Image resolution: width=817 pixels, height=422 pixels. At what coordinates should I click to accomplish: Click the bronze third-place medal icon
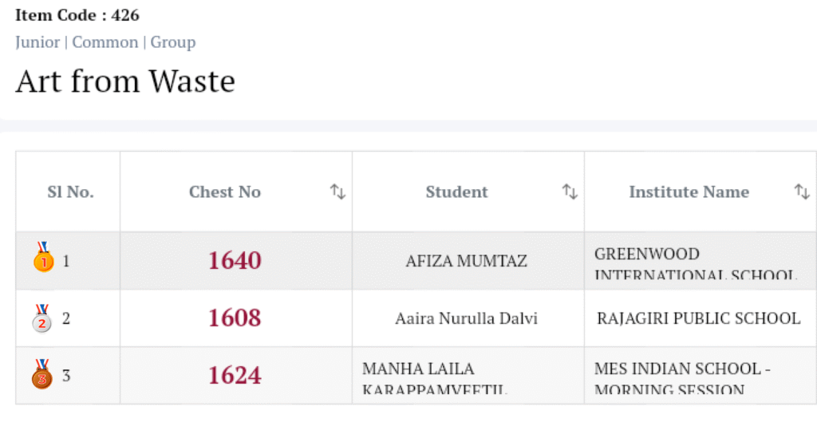(42, 374)
